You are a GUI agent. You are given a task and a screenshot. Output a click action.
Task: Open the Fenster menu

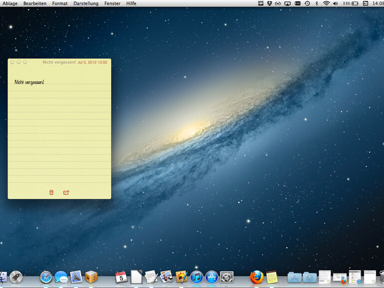point(112,3)
